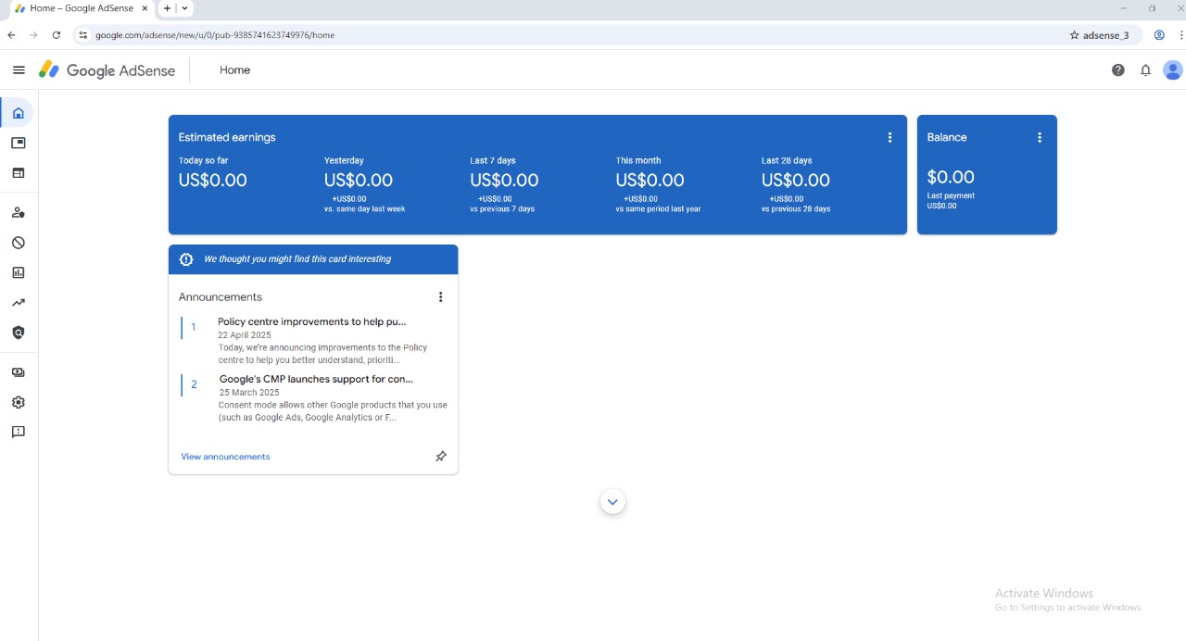Viewport: 1186px width, 641px height.
Task: Click the Today so far earnings value
Action: [x=213, y=181]
